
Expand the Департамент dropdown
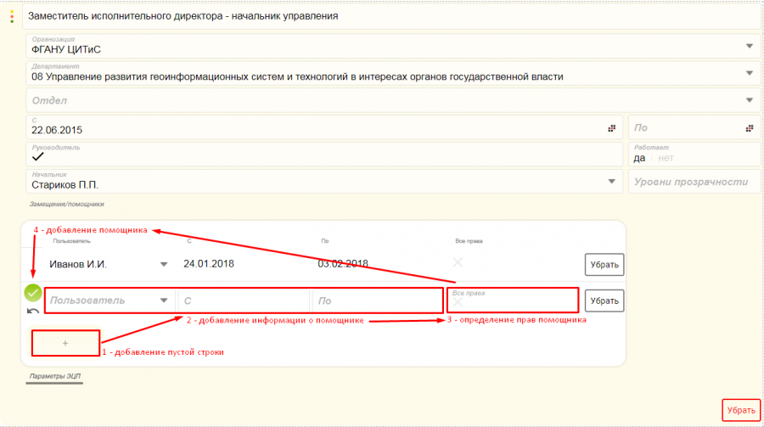750,73
